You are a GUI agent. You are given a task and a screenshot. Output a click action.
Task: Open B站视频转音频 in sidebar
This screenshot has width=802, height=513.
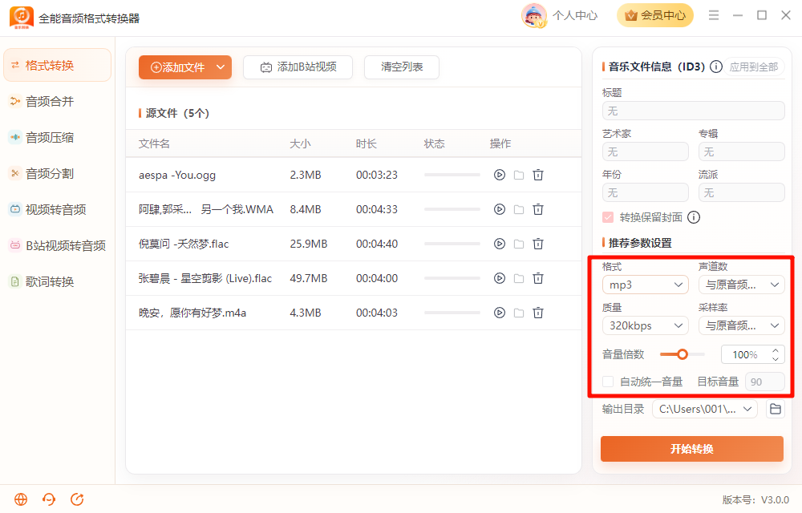(x=57, y=245)
